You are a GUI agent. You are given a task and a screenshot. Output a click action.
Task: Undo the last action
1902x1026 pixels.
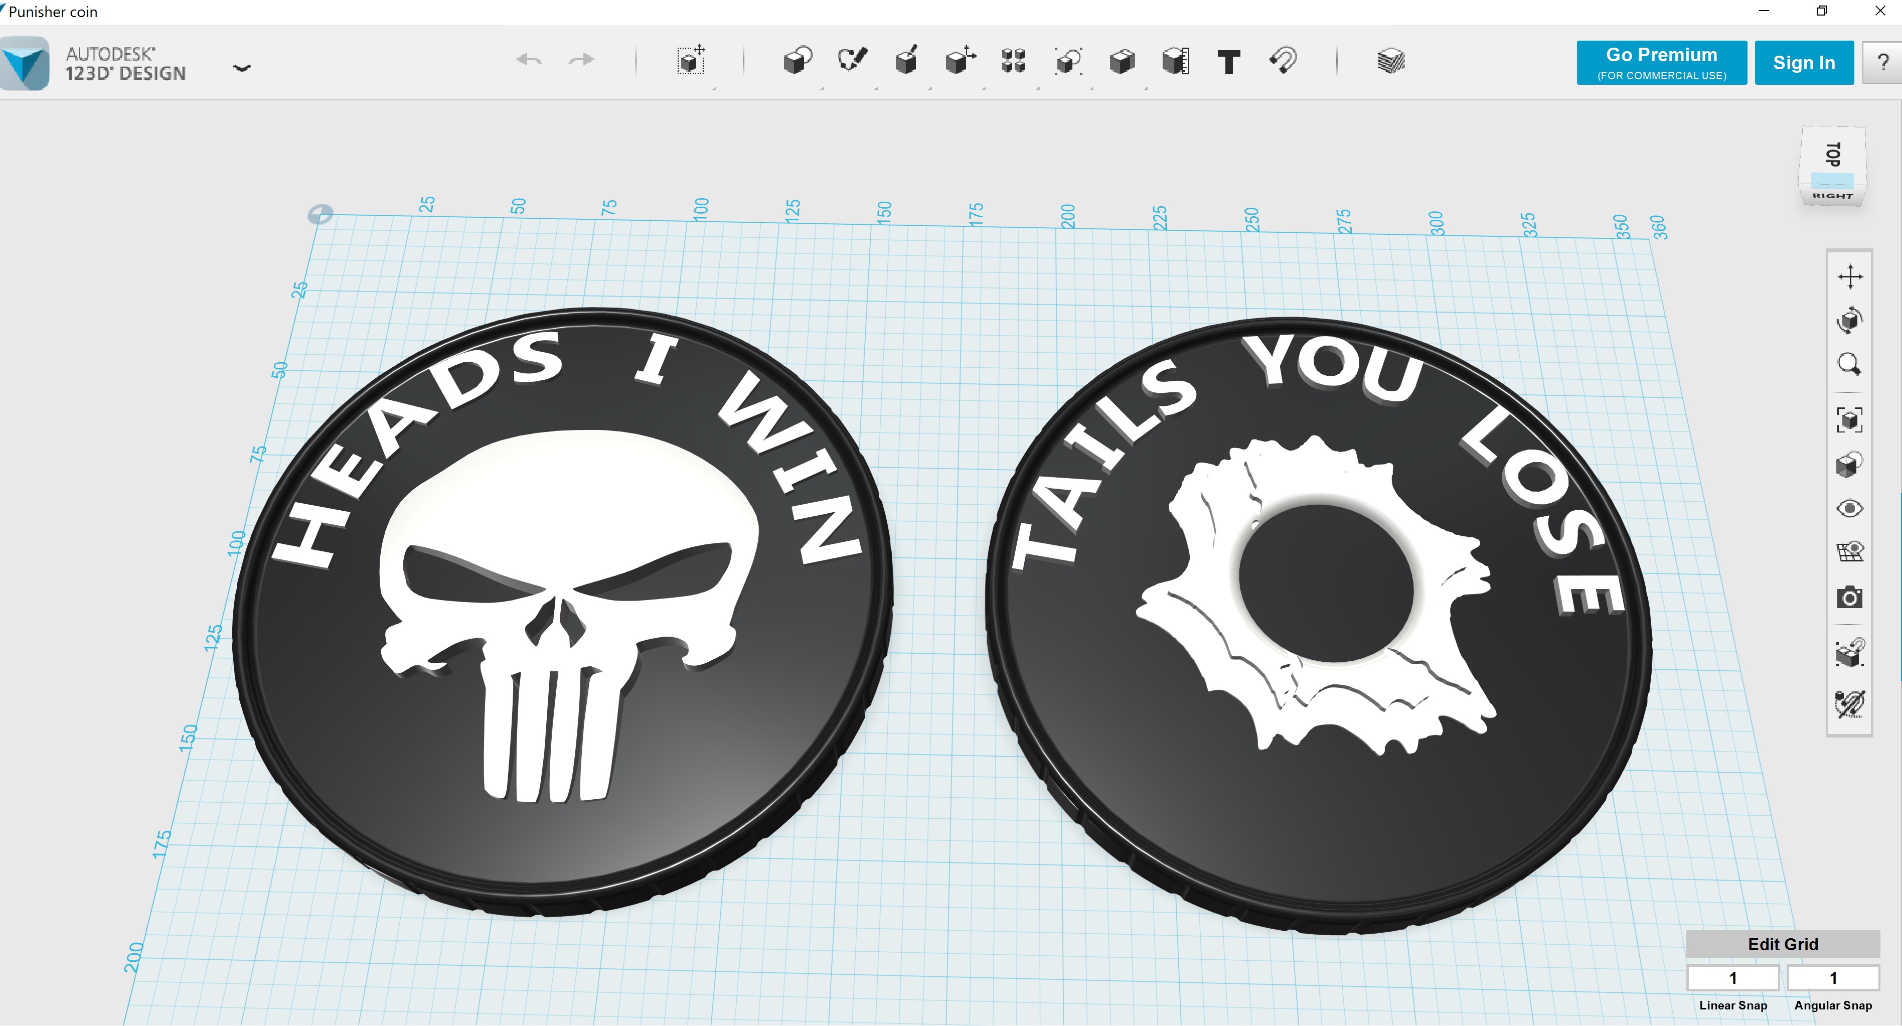[529, 60]
